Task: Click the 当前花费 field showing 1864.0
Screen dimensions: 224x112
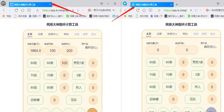Action: [x=35, y=51]
